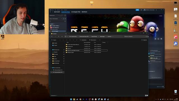Open Chrome from the taskbar
Viewport: 179px width, 101px height.
80,99
